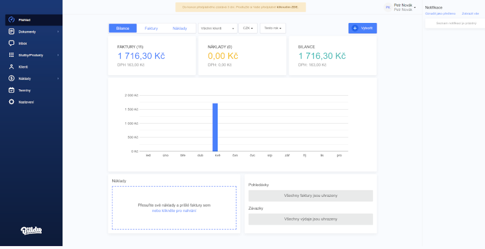This screenshot has height=249, width=485.
Task: Expand the Dokumenty submenu chevron
Action: tap(58, 32)
